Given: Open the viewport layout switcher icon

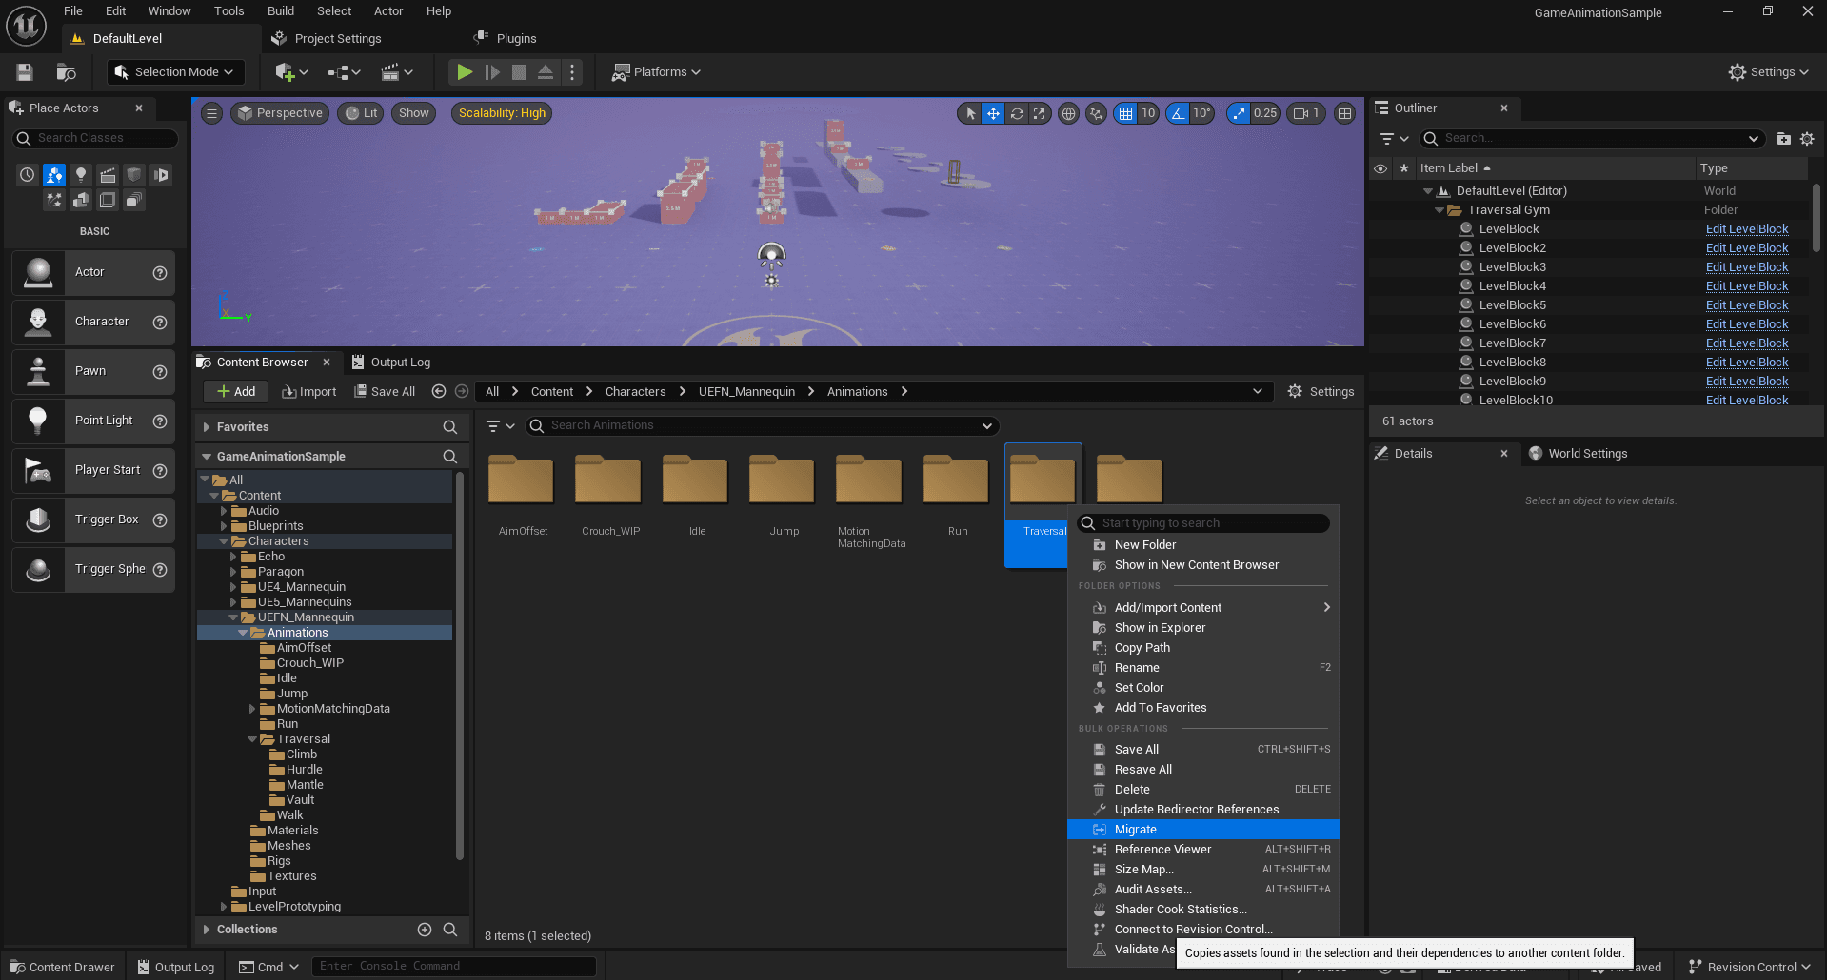Looking at the screenshot, I should (x=1344, y=113).
